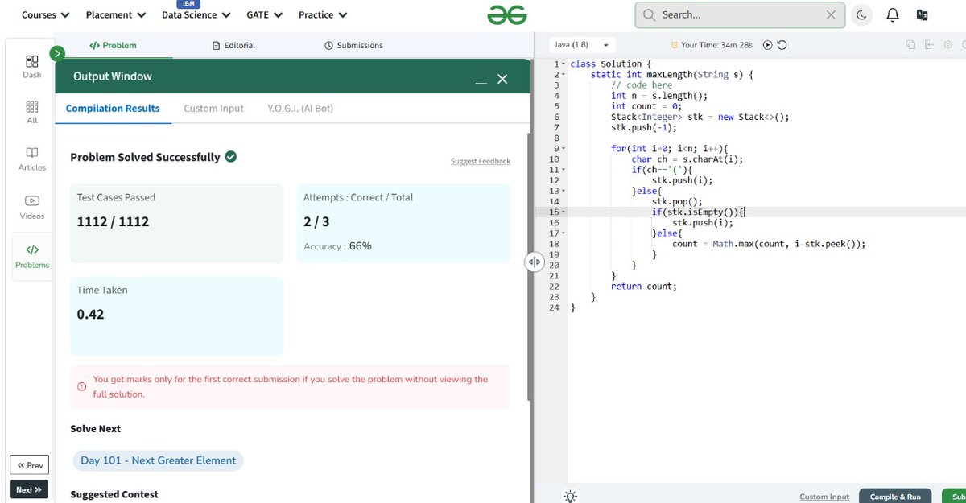Screen dimensions: 966x503
Task: Open Day 101 - Next Greater Element
Action: [159, 460]
